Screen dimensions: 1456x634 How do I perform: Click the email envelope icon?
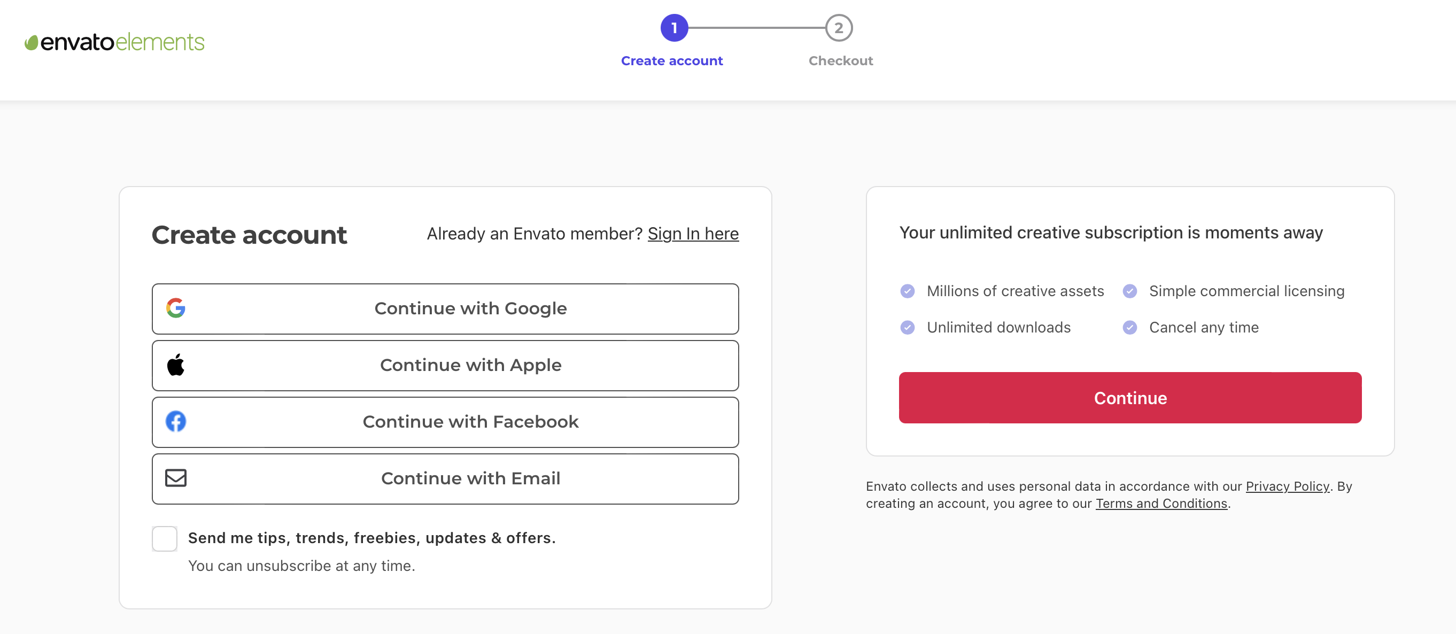click(x=175, y=478)
